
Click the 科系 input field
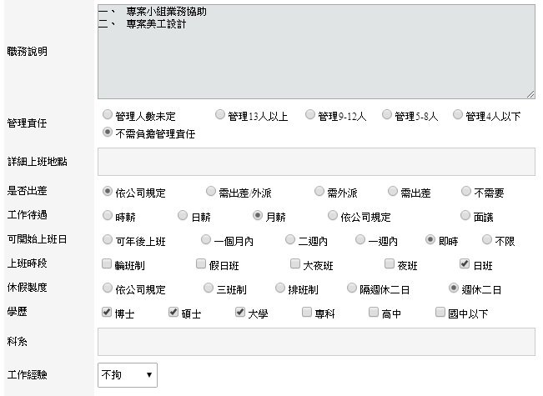pos(315,342)
